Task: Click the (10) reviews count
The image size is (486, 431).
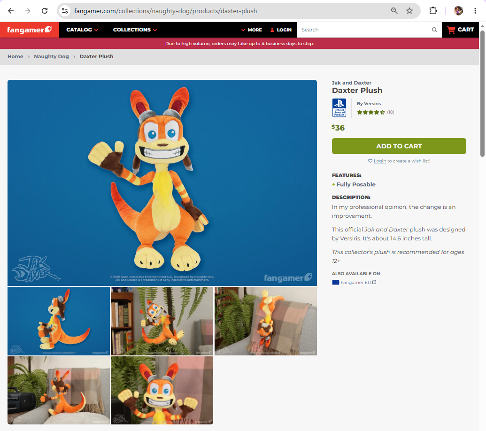Action: pyautogui.click(x=391, y=112)
